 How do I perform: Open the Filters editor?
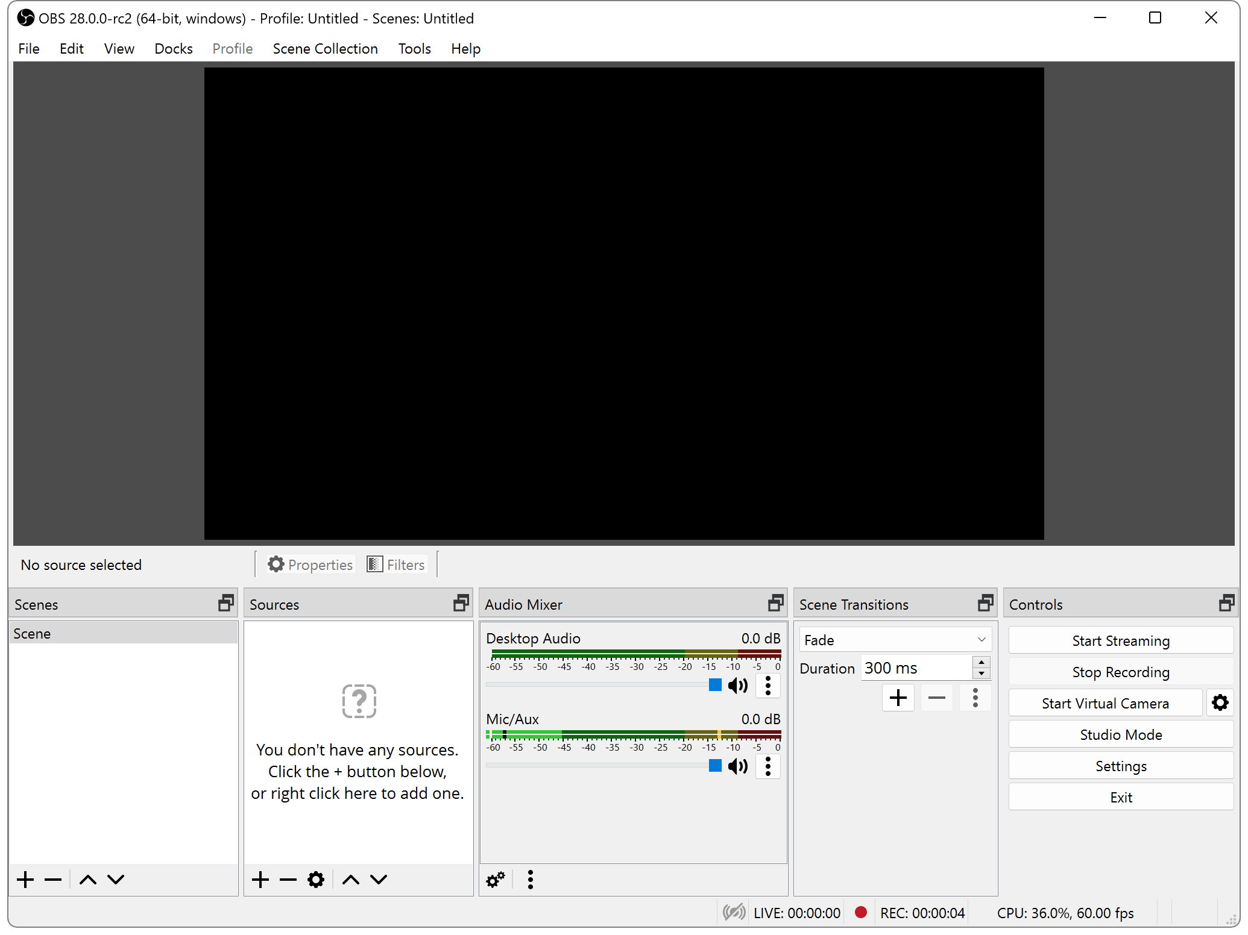point(396,564)
